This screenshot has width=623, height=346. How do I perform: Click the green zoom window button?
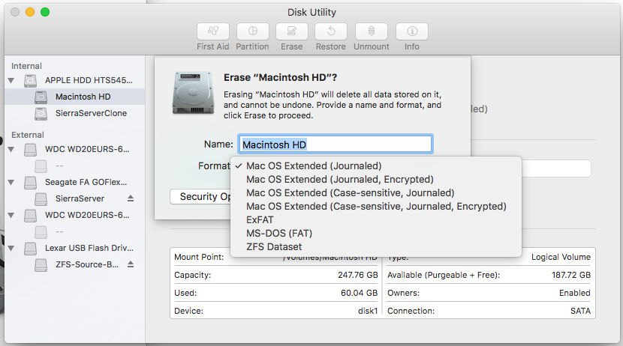(x=45, y=12)
